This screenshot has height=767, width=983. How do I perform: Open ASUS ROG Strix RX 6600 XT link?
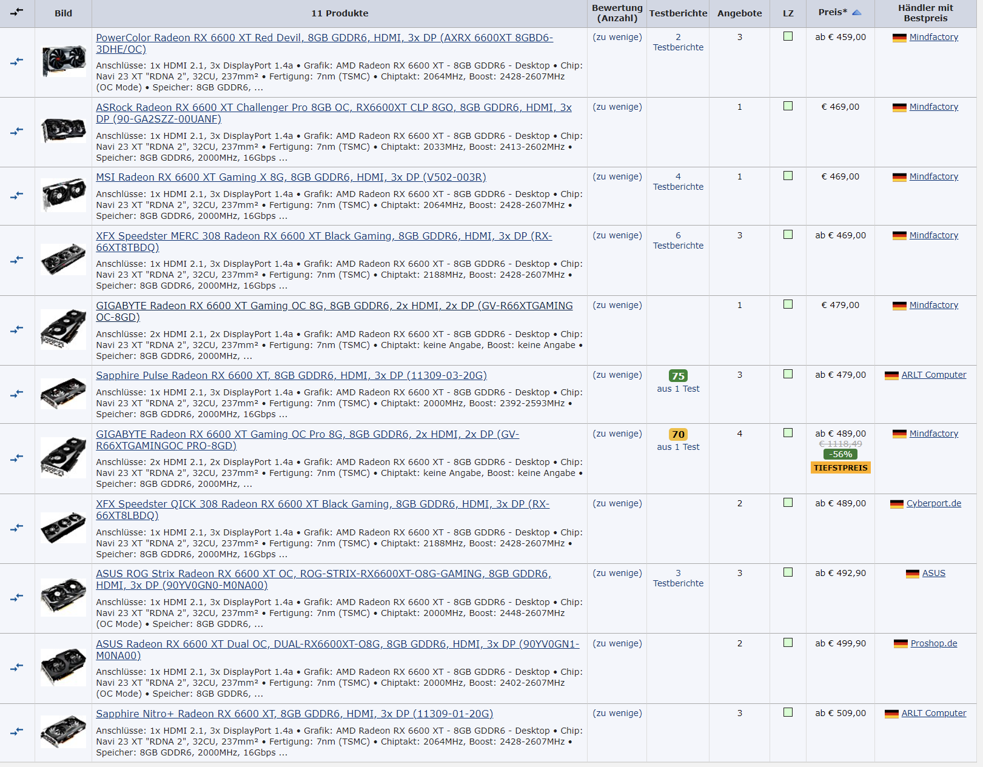323,579
